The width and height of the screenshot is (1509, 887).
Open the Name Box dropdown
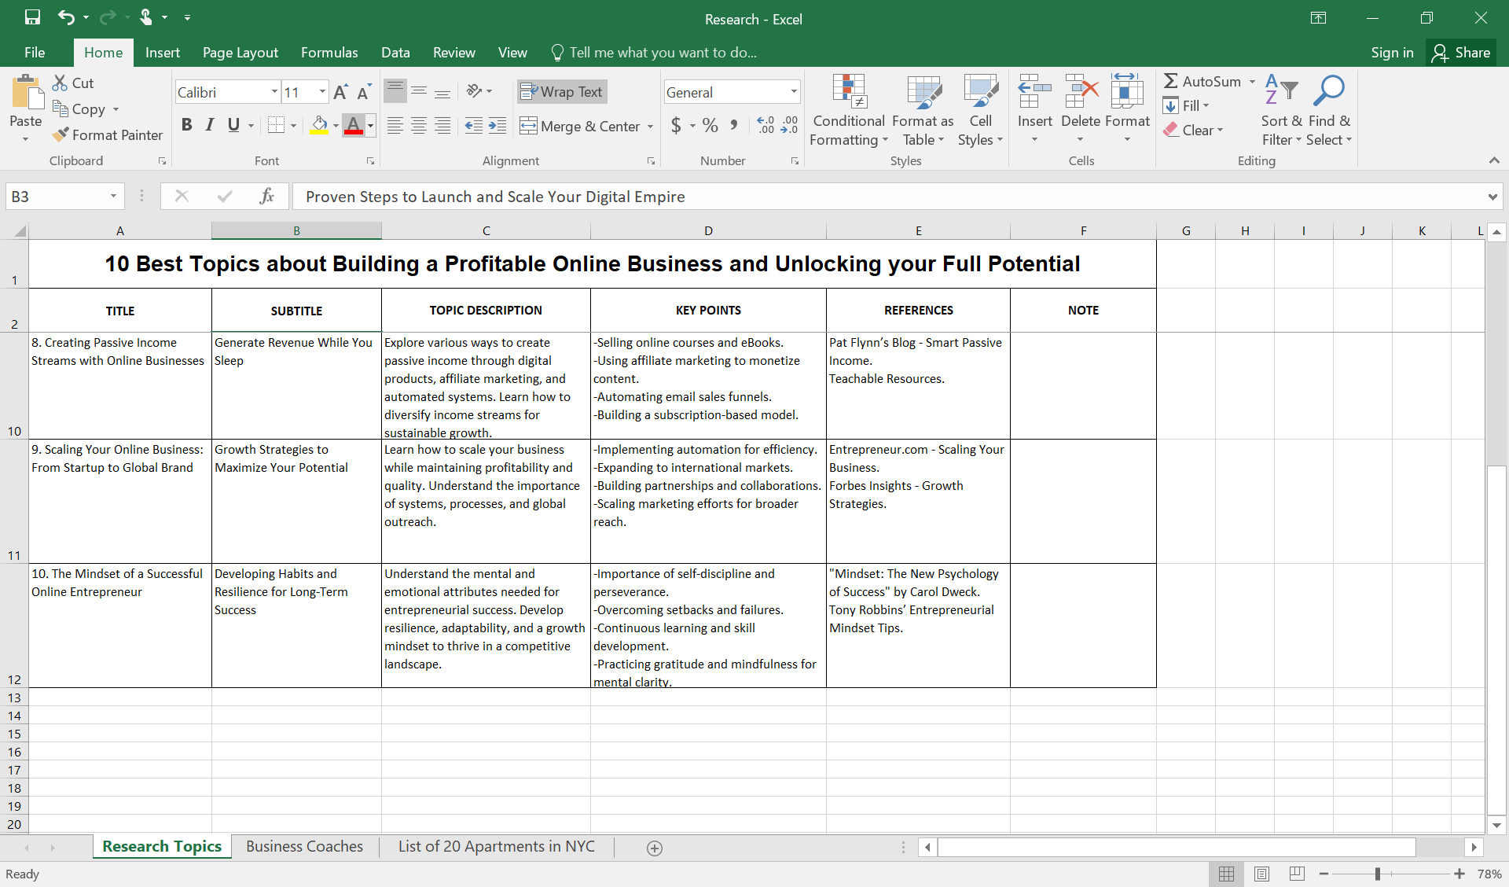pyautogui.click(x=113, y=196)
